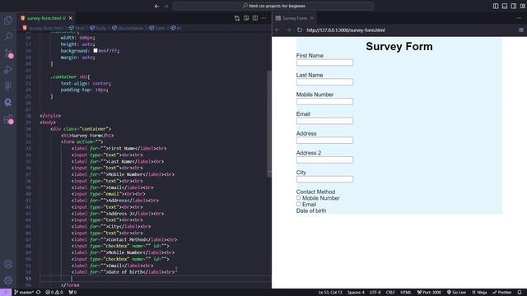Click Prettier status bar item
Screen dimensions: 527x296
click(x=501, y=293)
